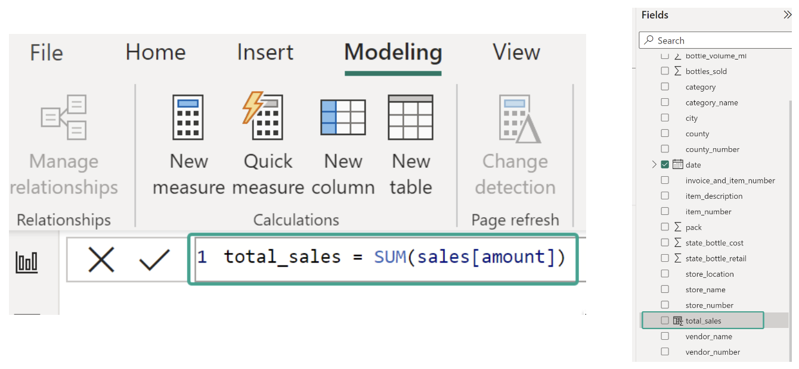Expand the date table hierarchy
This screenshot has height=369, width=799.
point(655,164)
